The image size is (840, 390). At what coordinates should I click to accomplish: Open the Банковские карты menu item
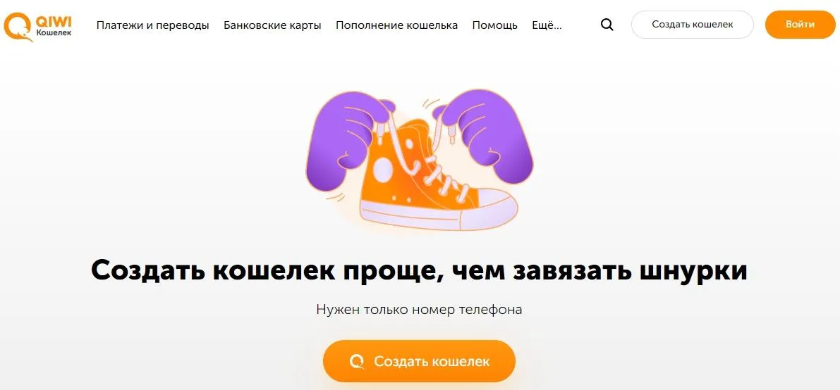coord(272,25)
